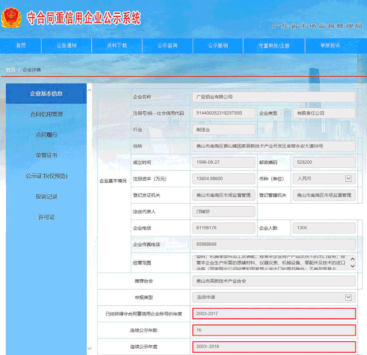Open 公示撤销 navigation item
The height and width of the screenshot is (355, 367).
(218, 45)
